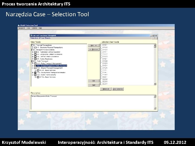The height and width of the screenshot is (146, 195).
Task: Select the 2.1.1.2 entry in selected User Needs
Action: (x=105, y=54)
